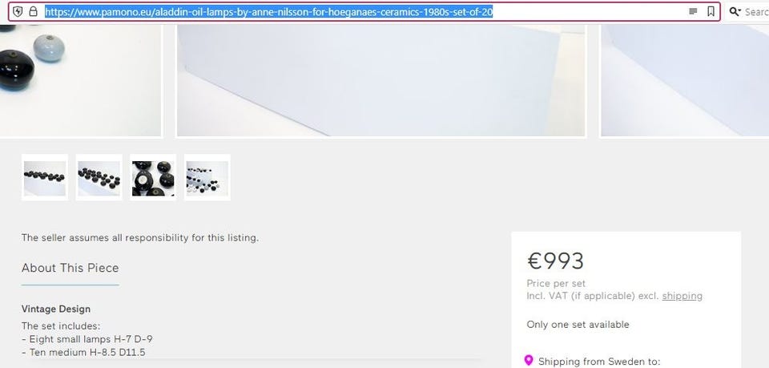Image resolution: width=769 pixels, height=368 pixels.
Task: Click the left image showing black lamps
Action: tap(80, 80)
